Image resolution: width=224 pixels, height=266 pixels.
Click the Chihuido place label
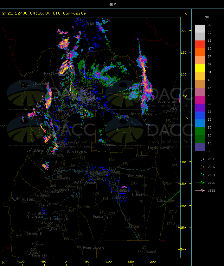pyautogui.click(x=45, y=223)
